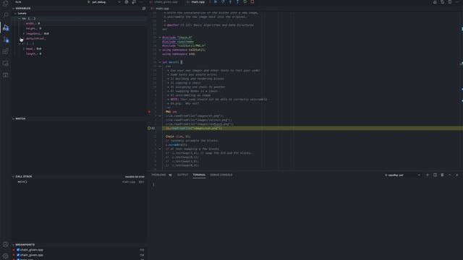Click the Chain c(im, 5) code line
463x260 pixels.
[x=178, y=136]
